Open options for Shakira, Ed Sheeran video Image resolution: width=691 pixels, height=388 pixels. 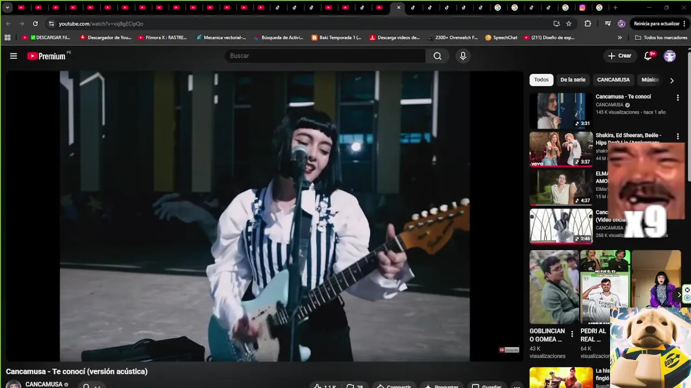678,136
